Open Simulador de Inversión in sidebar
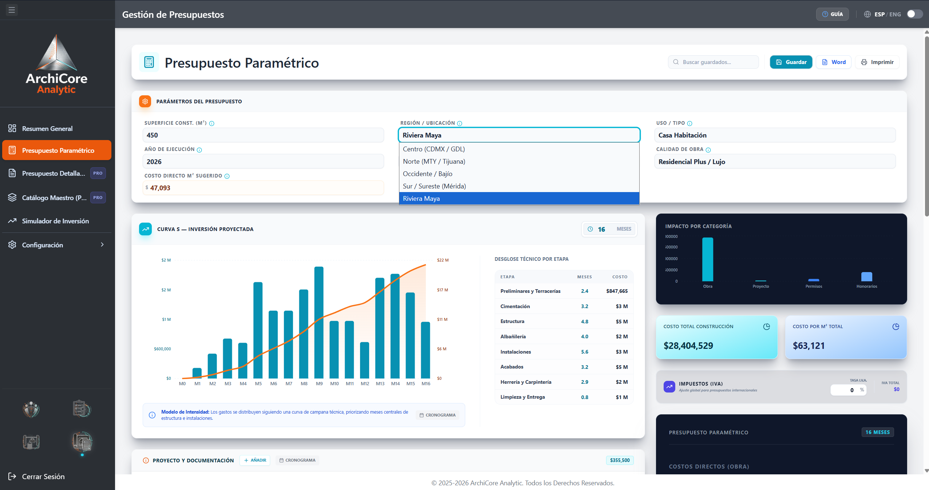 (57, 221)
